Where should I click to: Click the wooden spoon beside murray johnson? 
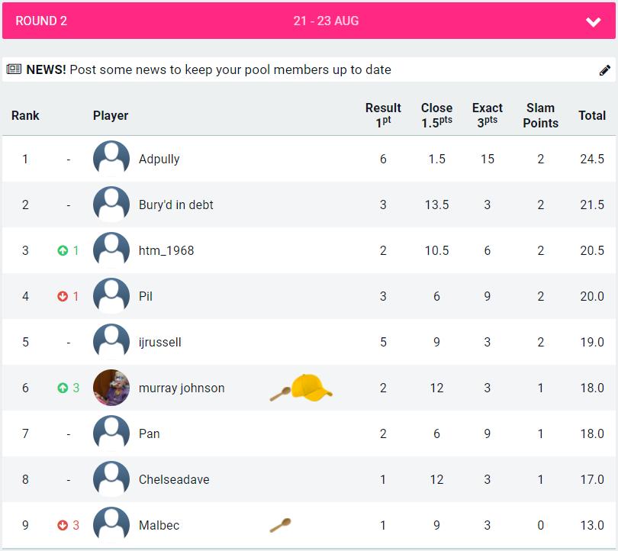[x=280, y=394]
